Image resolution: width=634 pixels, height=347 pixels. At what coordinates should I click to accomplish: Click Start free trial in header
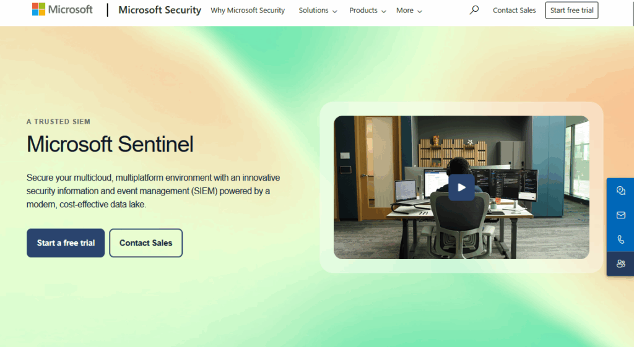point(571,11)
